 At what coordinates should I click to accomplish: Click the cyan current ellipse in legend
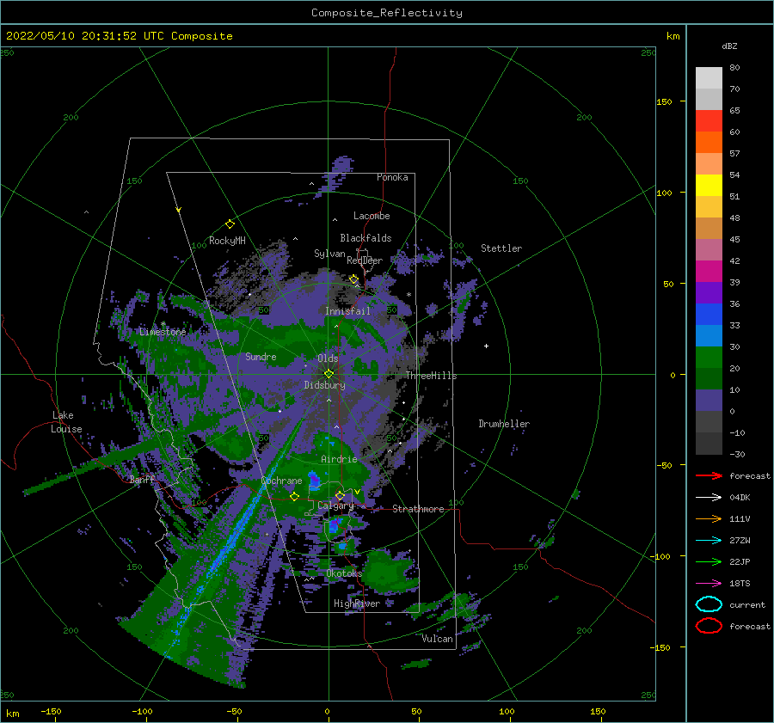click(x=709, y=604)
